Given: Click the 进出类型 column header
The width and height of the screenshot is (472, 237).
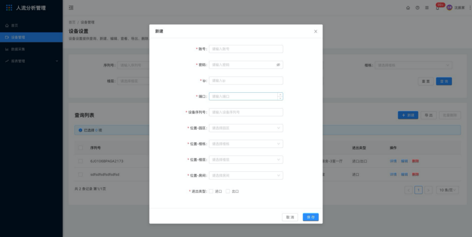Looking at the screenshot, I should click(x=359, y=148).
